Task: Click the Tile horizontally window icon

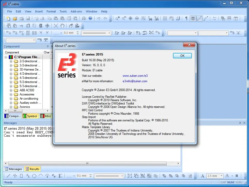Action: pyautogui.click(x=229, y=18)
